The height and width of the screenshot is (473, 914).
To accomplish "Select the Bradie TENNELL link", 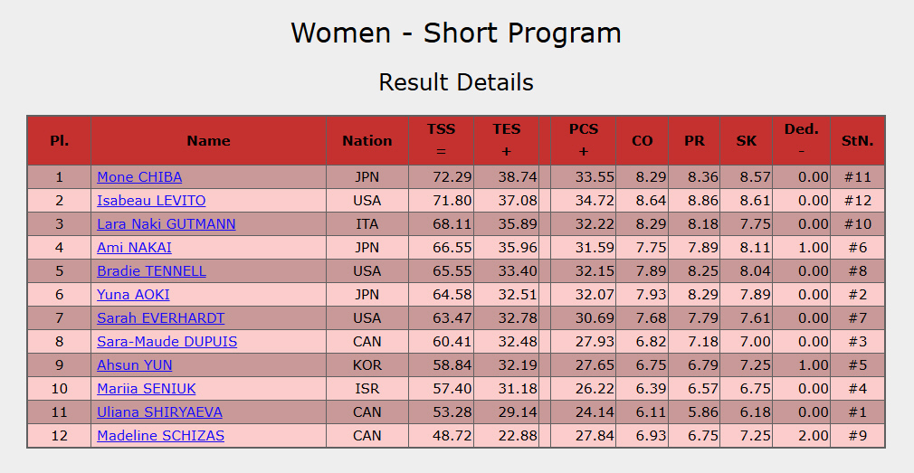I will [x=151, y=271].
